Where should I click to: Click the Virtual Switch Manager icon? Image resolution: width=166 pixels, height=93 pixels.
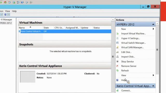(x=117, y=43)
